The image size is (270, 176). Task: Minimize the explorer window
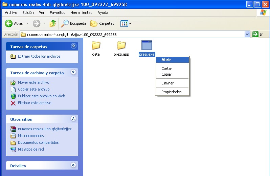point(250,4)
